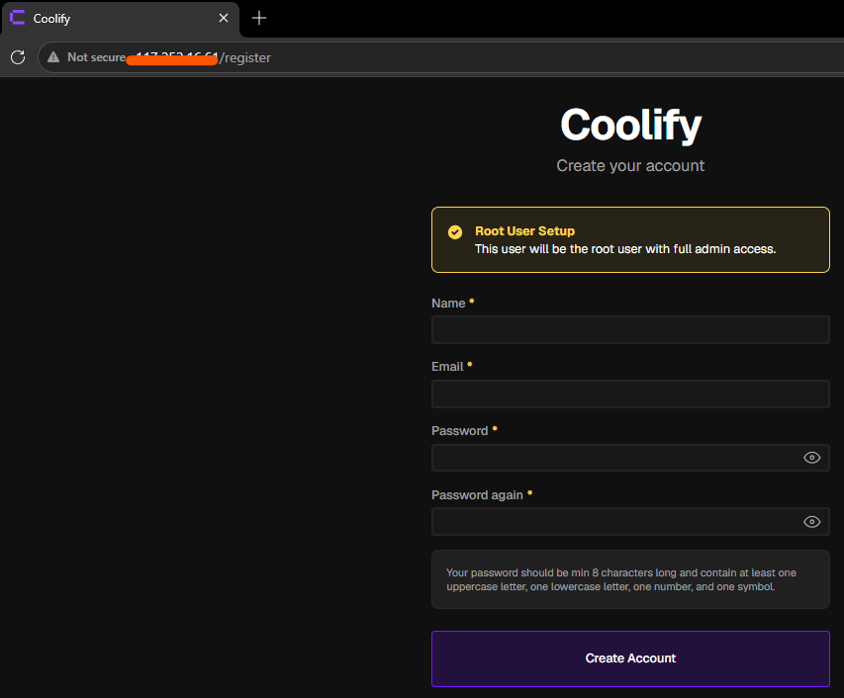This screenshot has height=698, width=844.
Task: Show Password field text via eye icon
Action: 811,458
